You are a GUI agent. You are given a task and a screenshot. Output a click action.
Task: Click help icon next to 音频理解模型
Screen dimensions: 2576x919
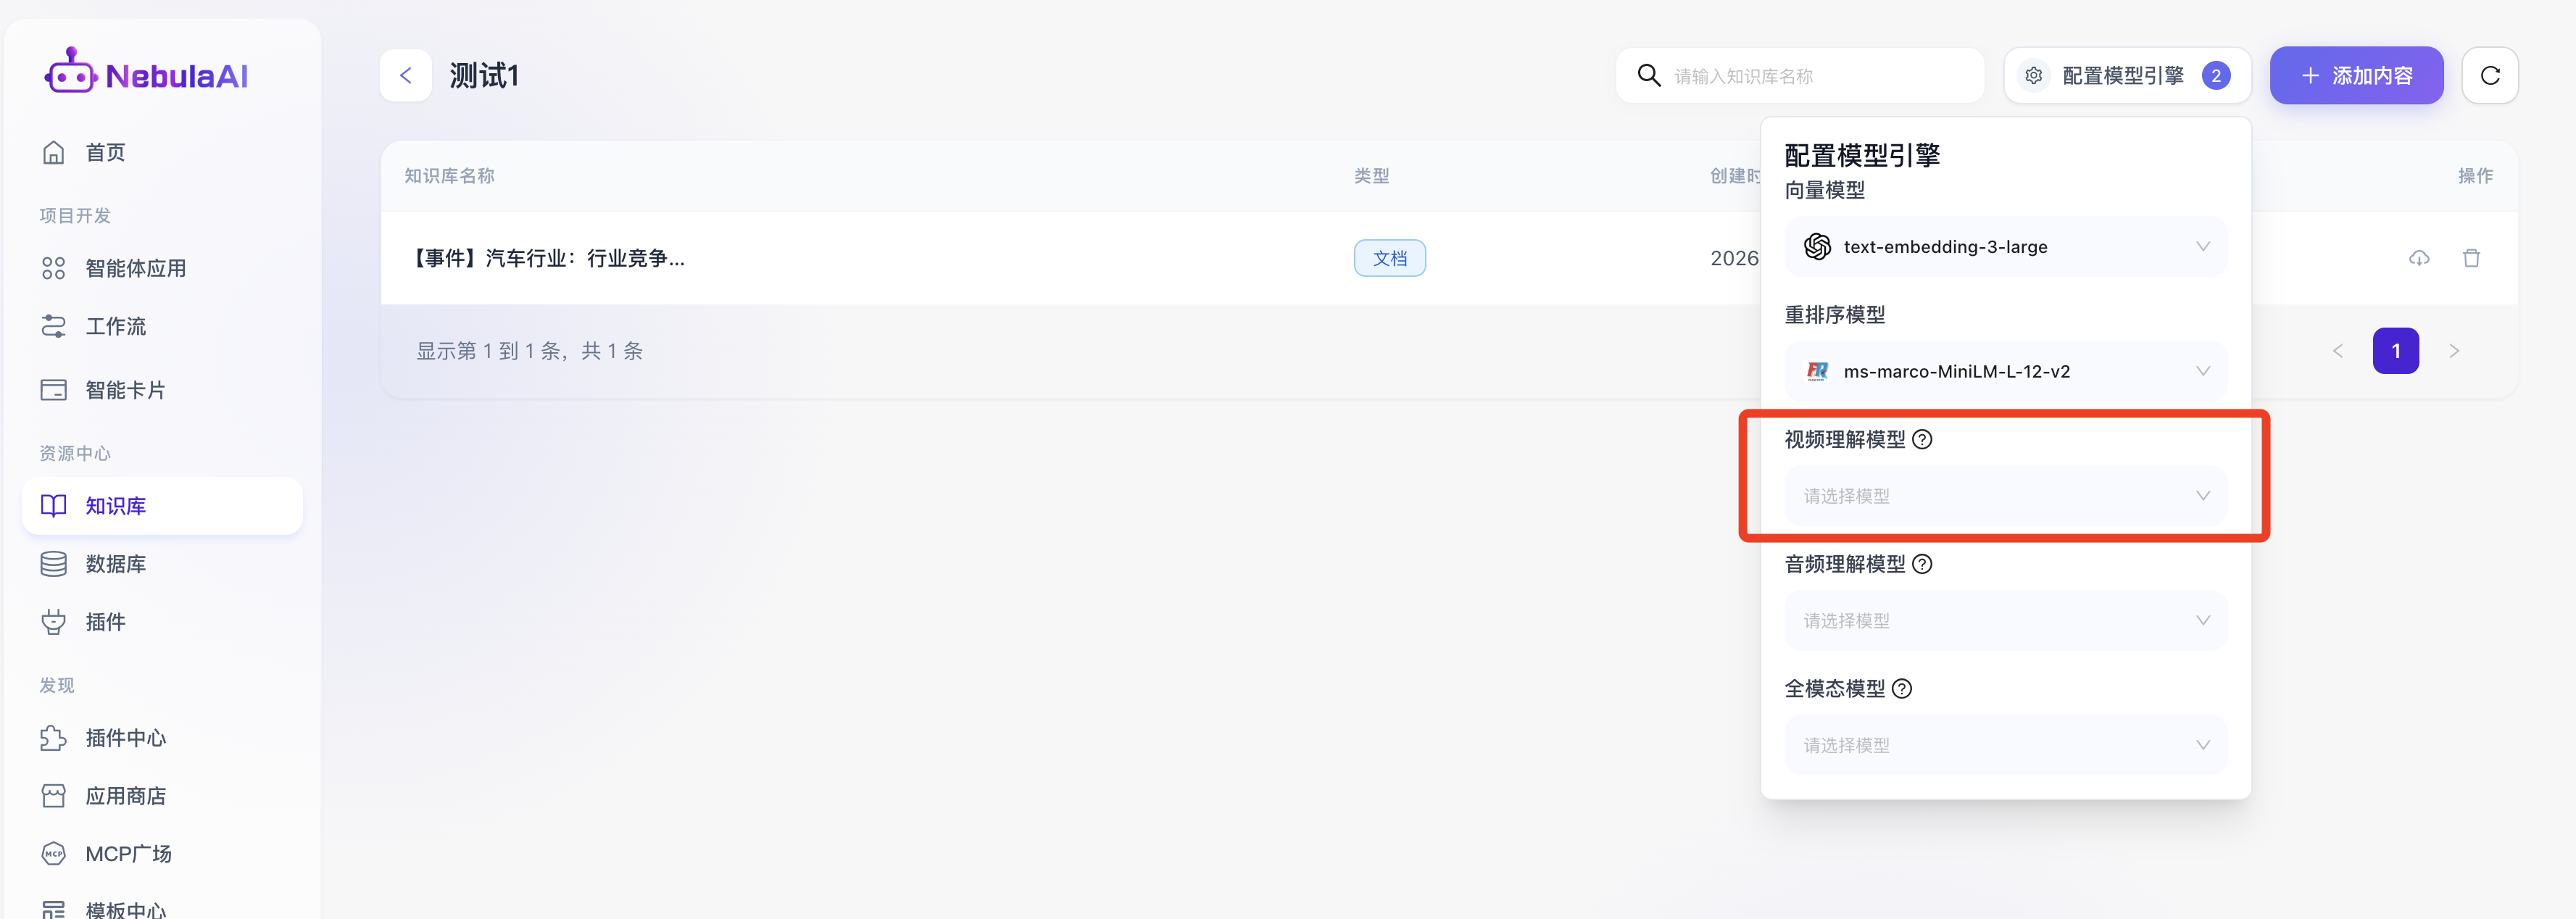(x=1921, y=564)
